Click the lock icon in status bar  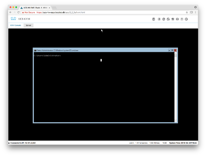[x=9, y=143]
